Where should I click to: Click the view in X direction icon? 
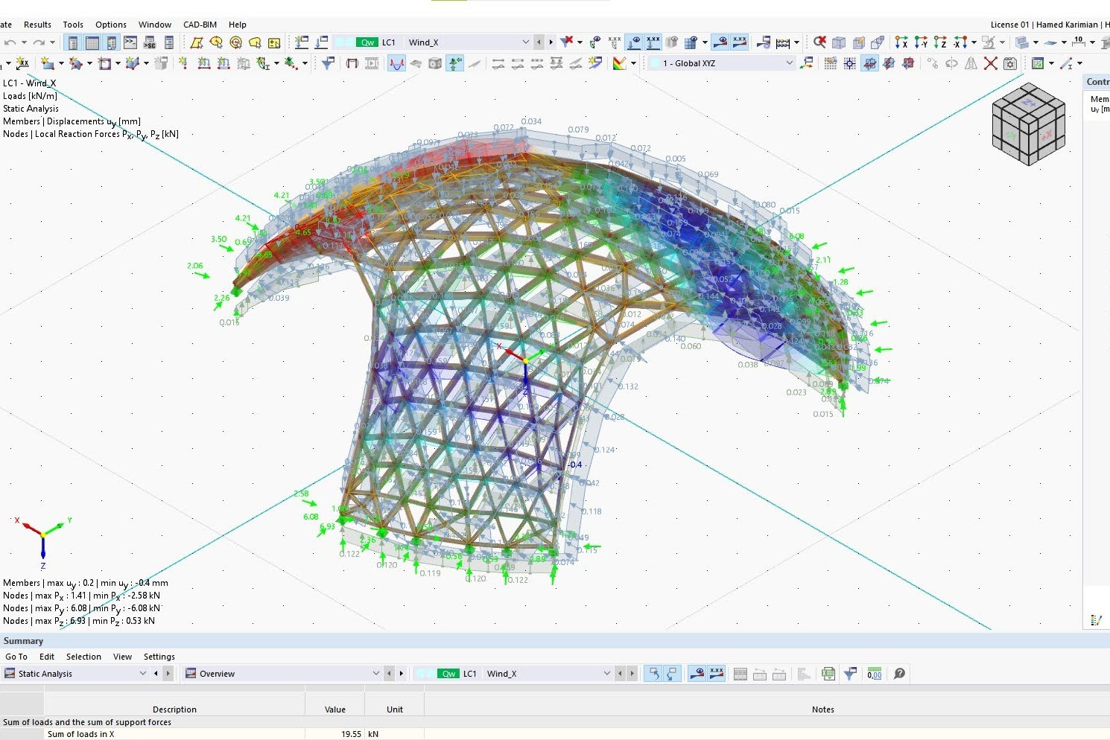tap(901, 42)
